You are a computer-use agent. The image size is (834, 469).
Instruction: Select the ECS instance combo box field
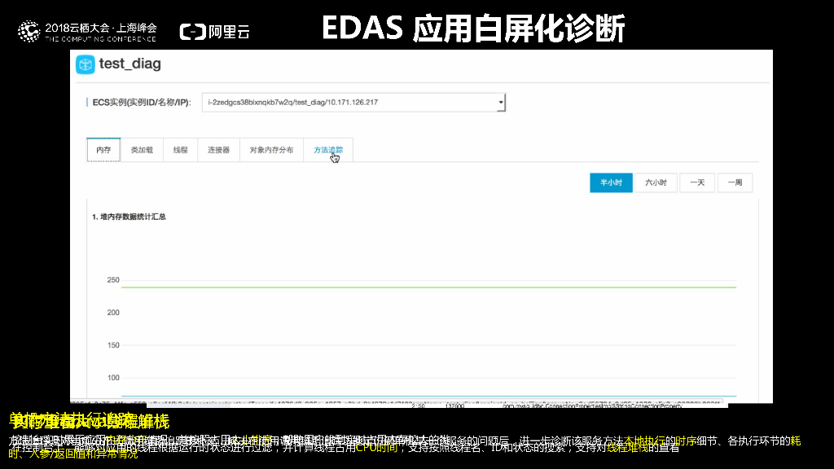[353, 102]
